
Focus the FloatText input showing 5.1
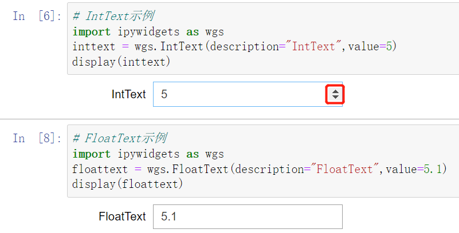tap(247, 217)
